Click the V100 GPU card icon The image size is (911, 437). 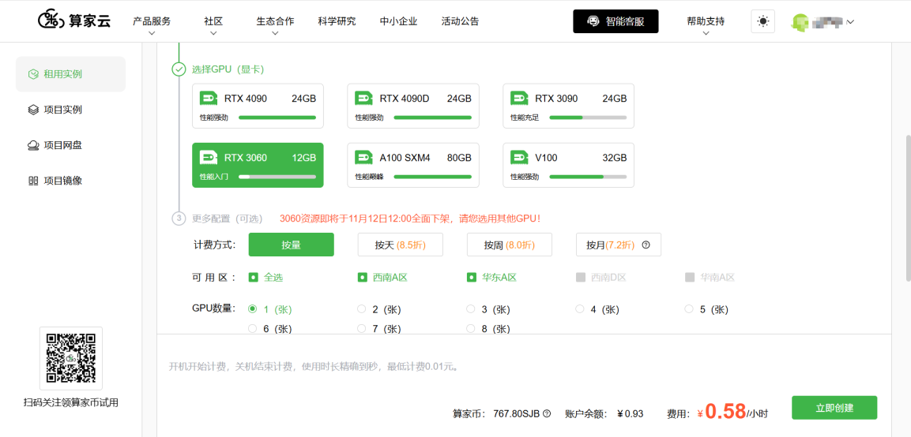[x=519, y=157]
